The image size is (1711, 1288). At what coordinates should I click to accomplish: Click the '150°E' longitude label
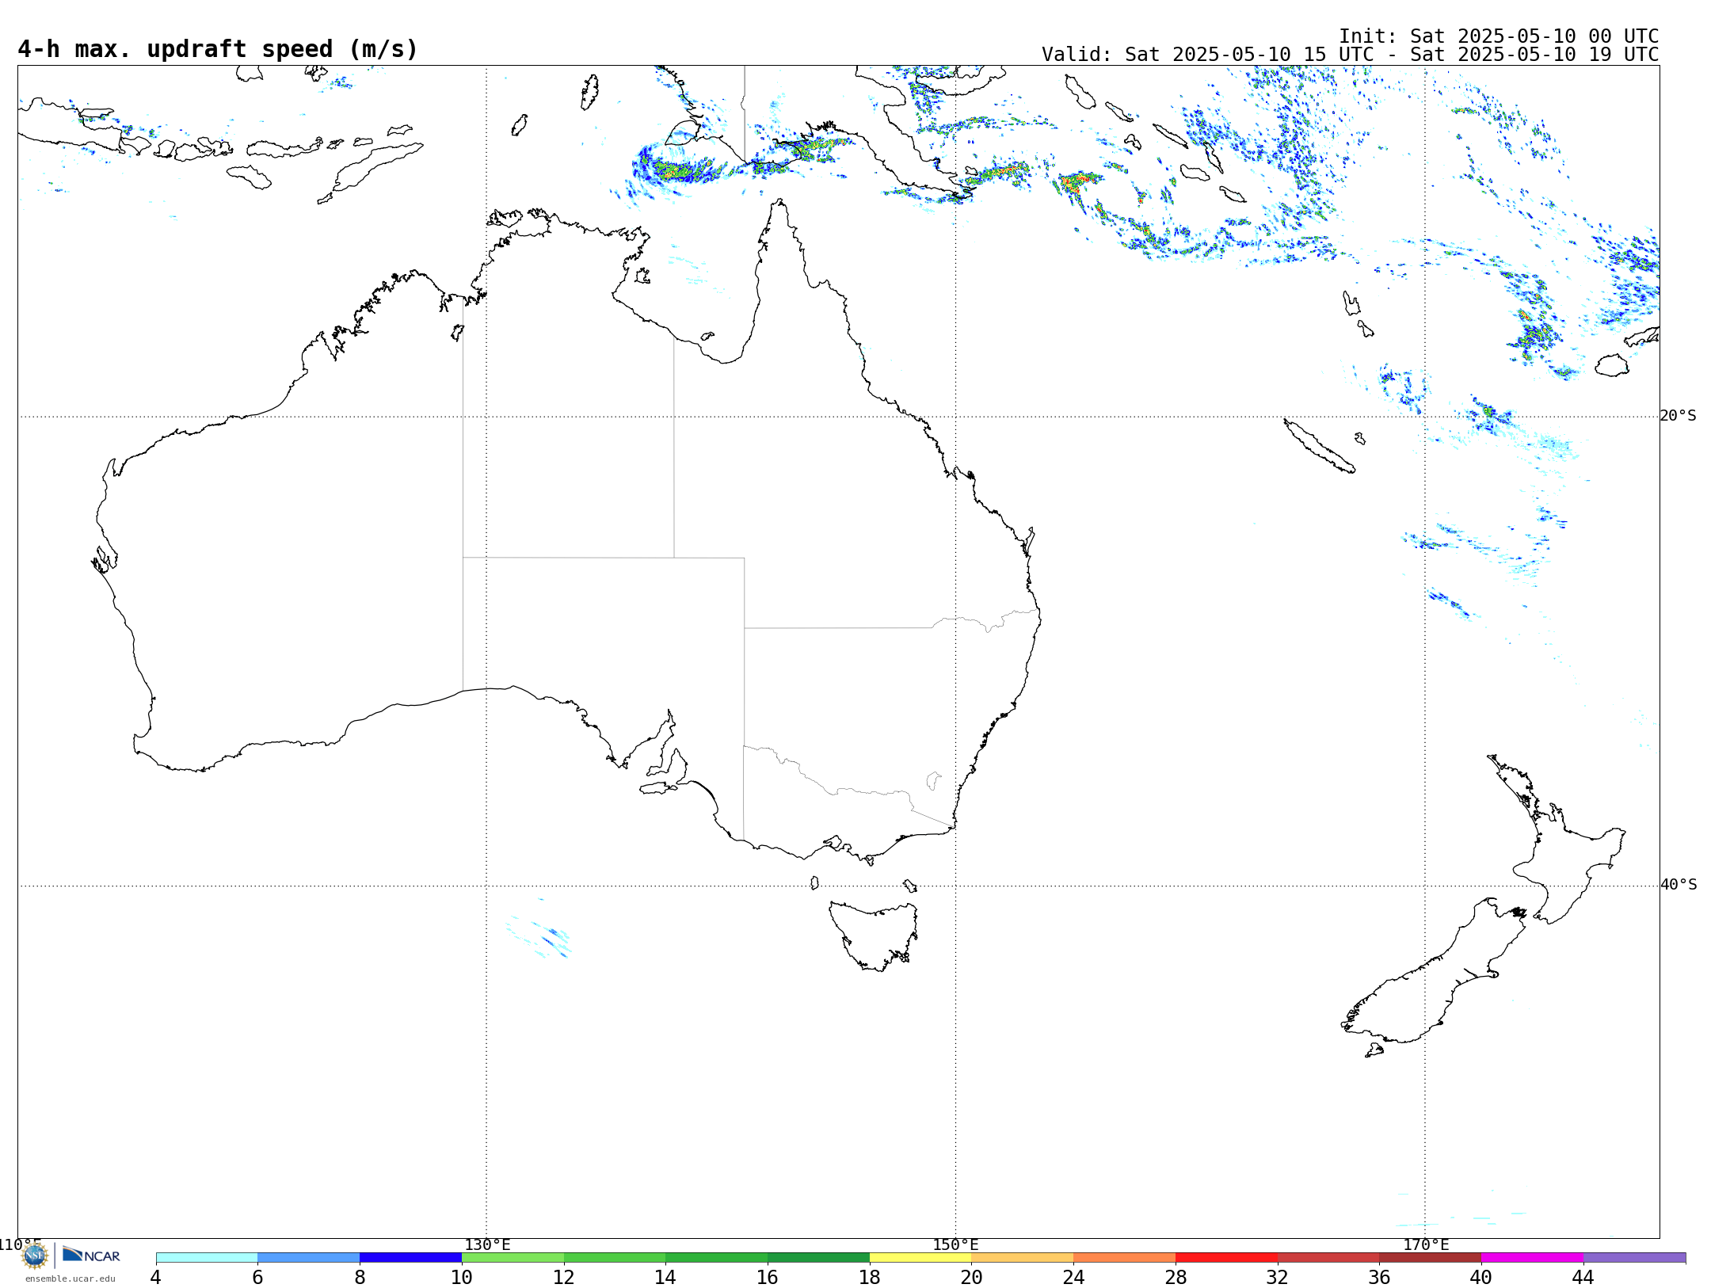(955, 1244)
